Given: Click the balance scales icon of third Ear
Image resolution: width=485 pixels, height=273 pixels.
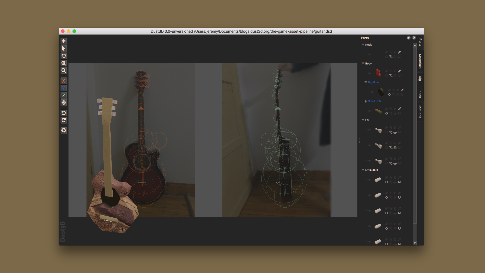Looking at the screenshot, I should pyautogui.click(x=395, y=163).
